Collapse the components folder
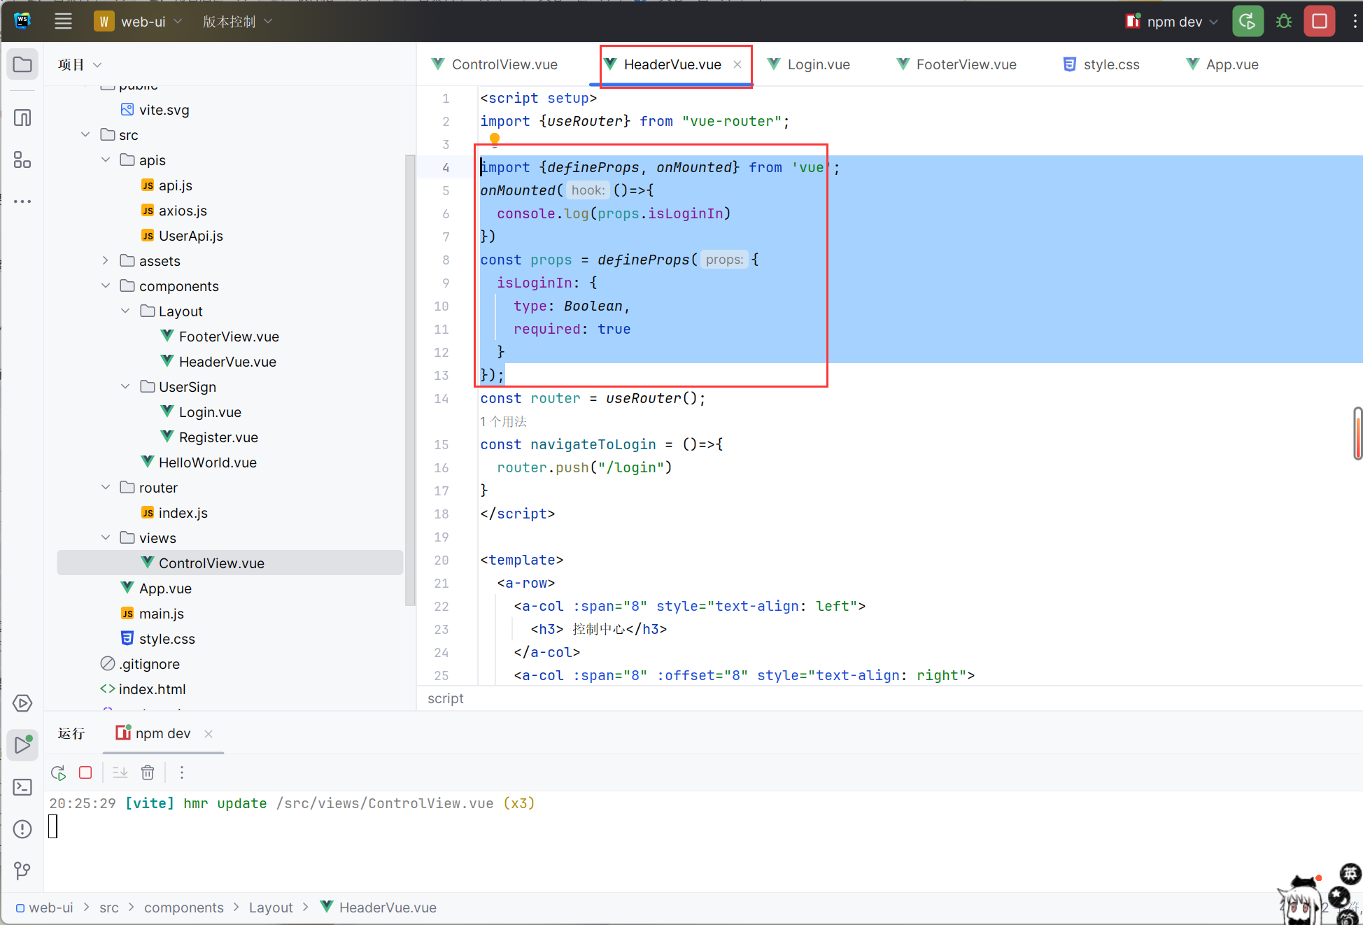 click(x=106, y=285)
